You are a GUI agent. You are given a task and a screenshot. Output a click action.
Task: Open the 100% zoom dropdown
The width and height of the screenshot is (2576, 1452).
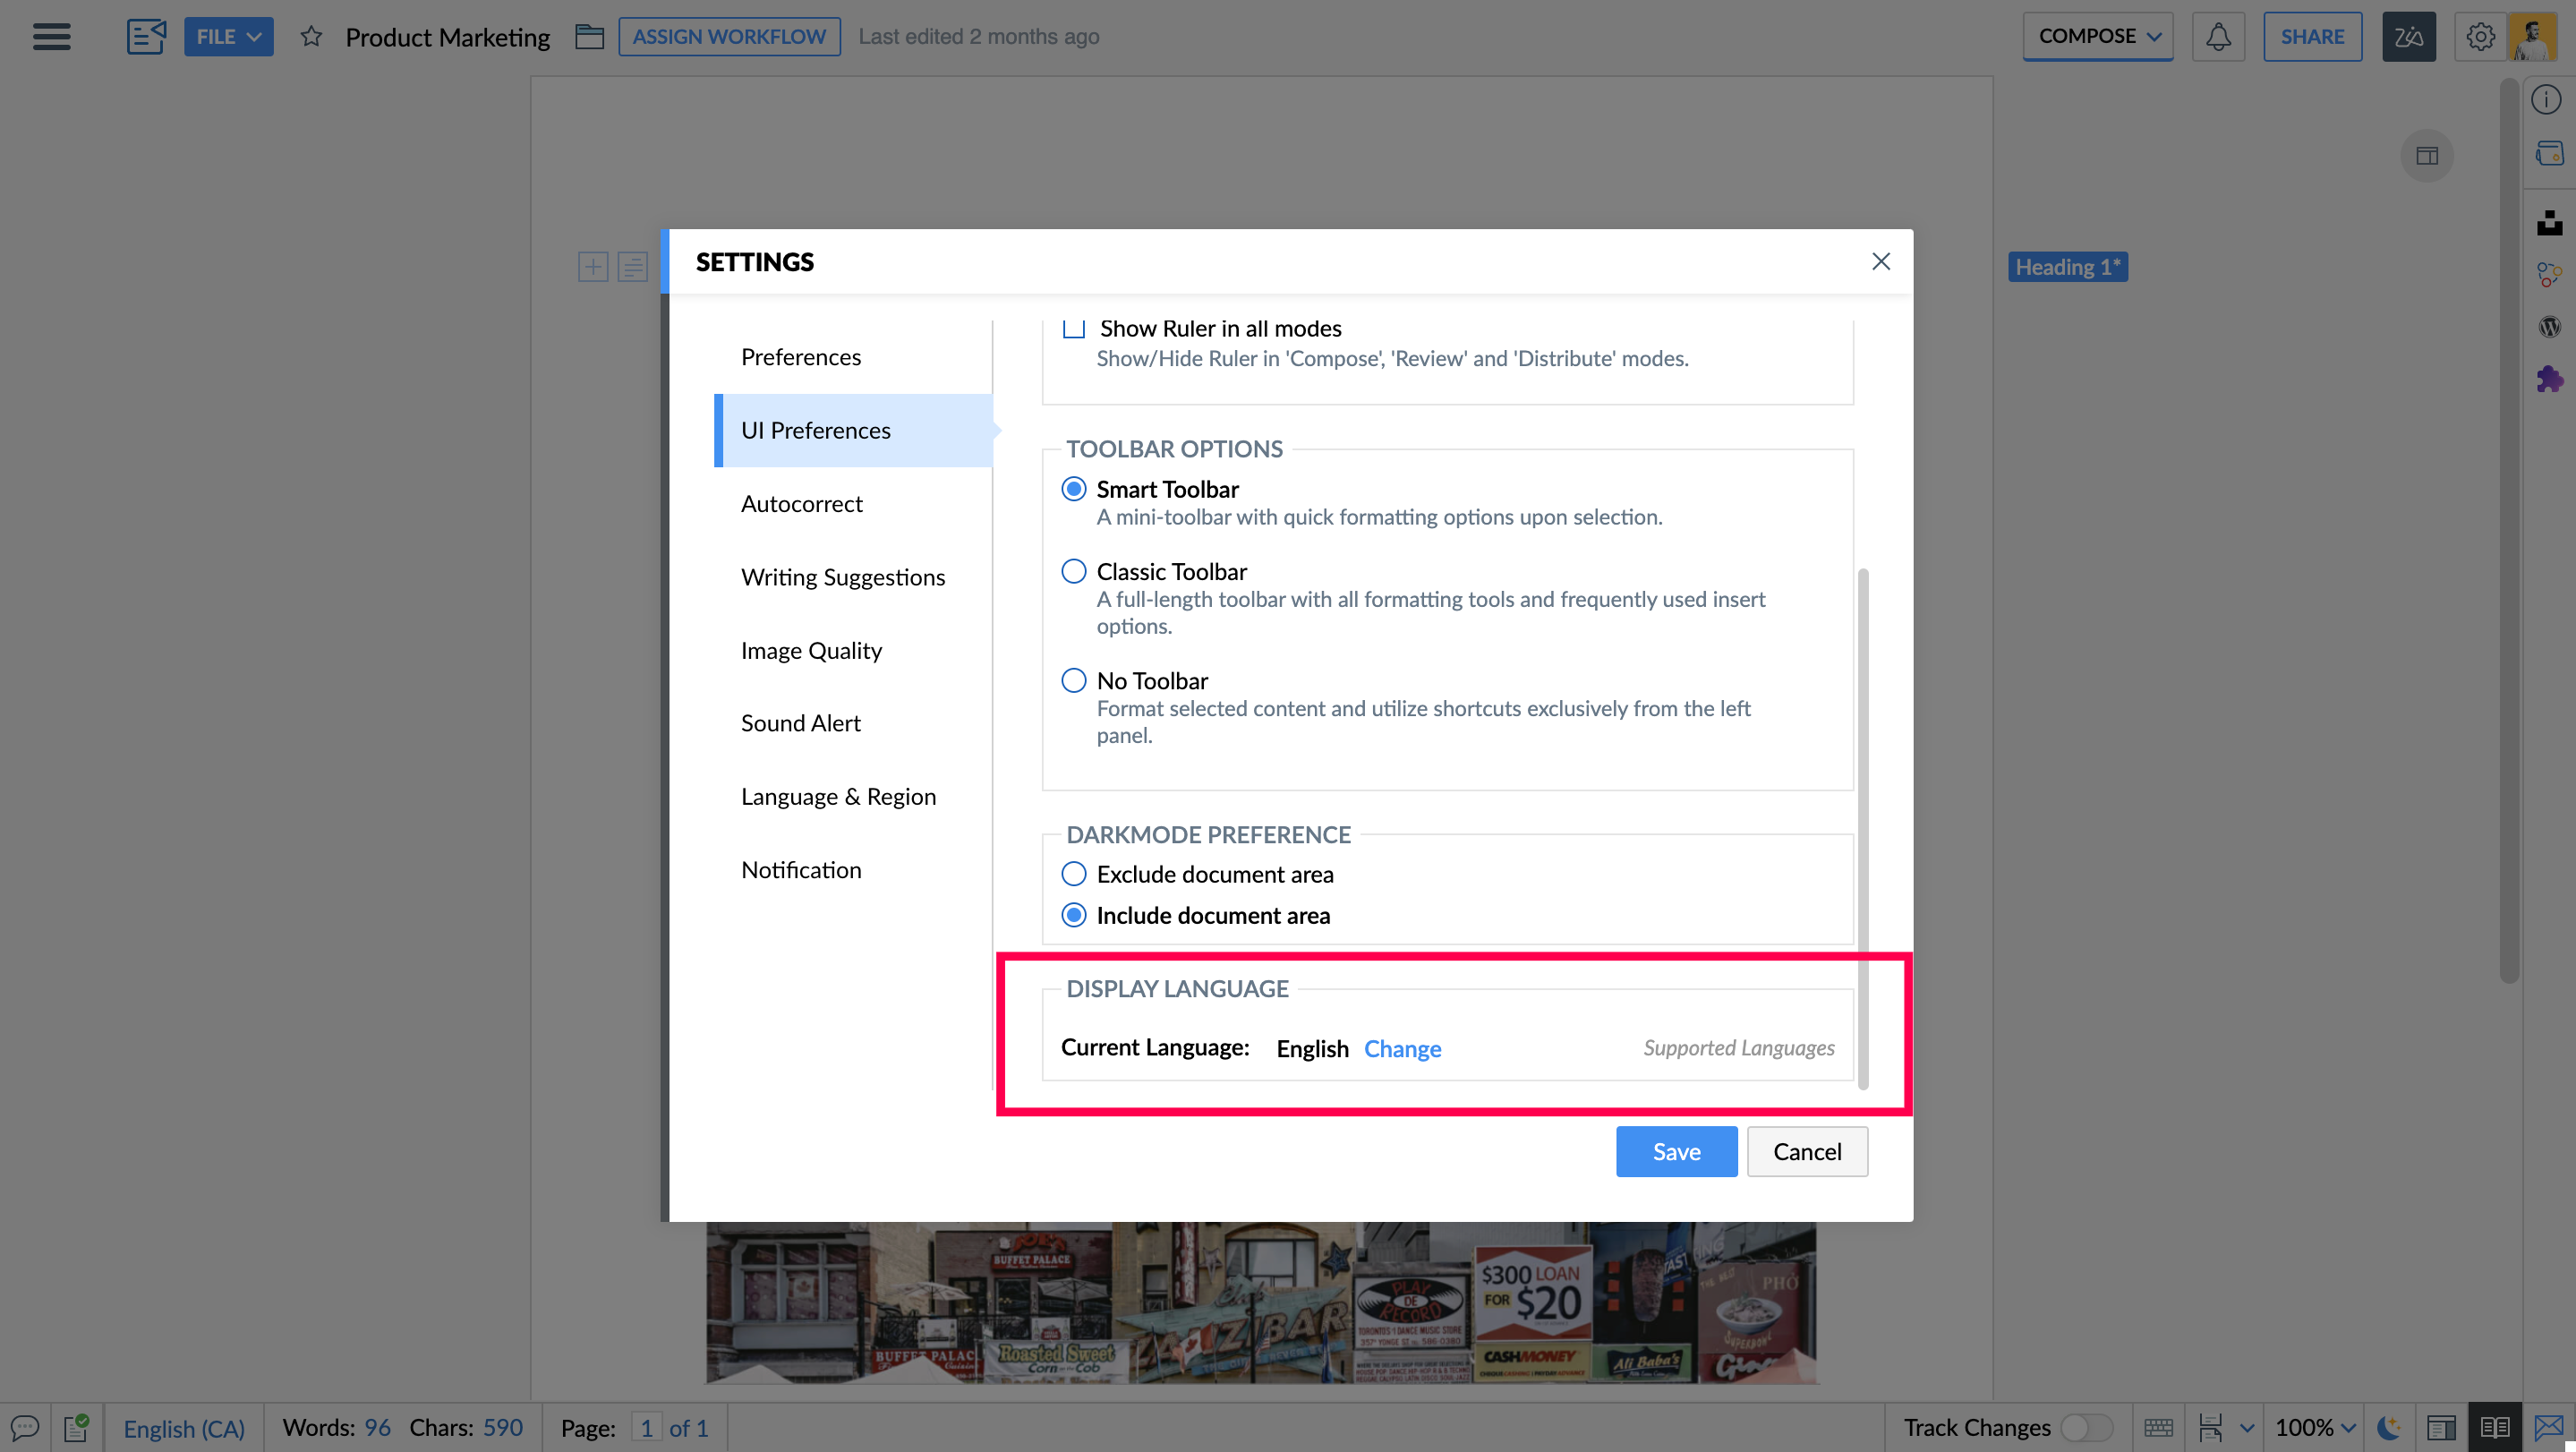(2314, 1427)
